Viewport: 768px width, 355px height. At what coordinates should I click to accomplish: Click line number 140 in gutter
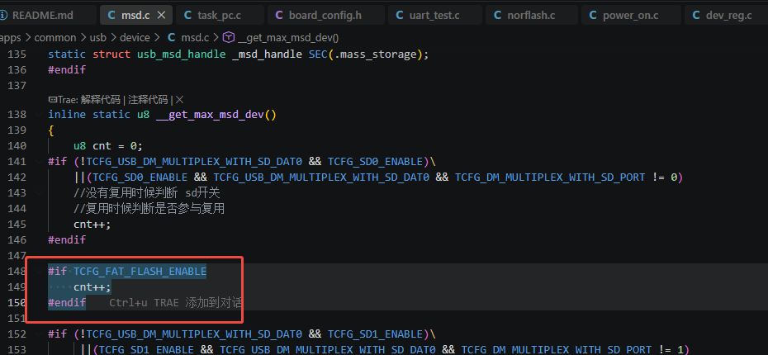tap(17, 146)
